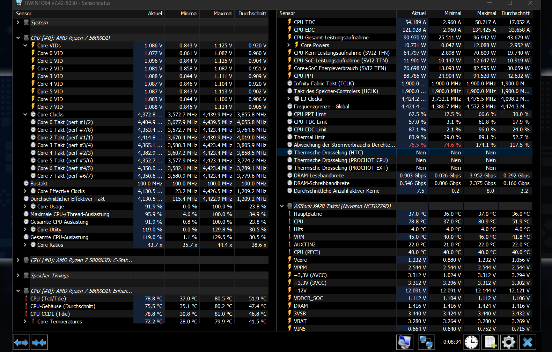Click the lightning icon beside Vcore

coord(289,260)
